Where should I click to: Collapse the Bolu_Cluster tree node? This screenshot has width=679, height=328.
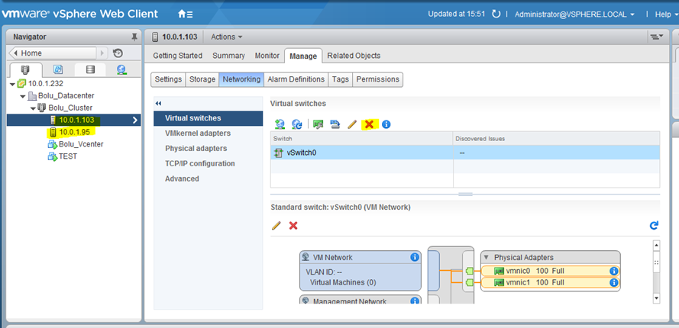(x=33, y=108)
